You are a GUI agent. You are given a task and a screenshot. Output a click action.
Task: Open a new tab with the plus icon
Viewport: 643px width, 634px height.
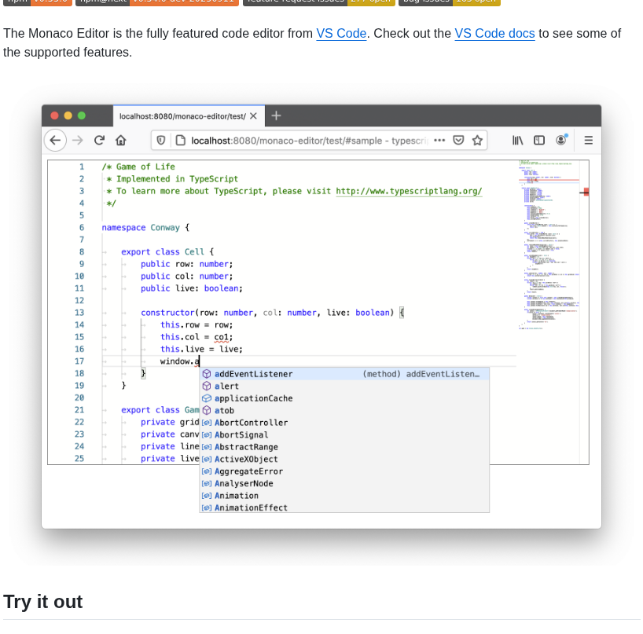tap(276, 116)
